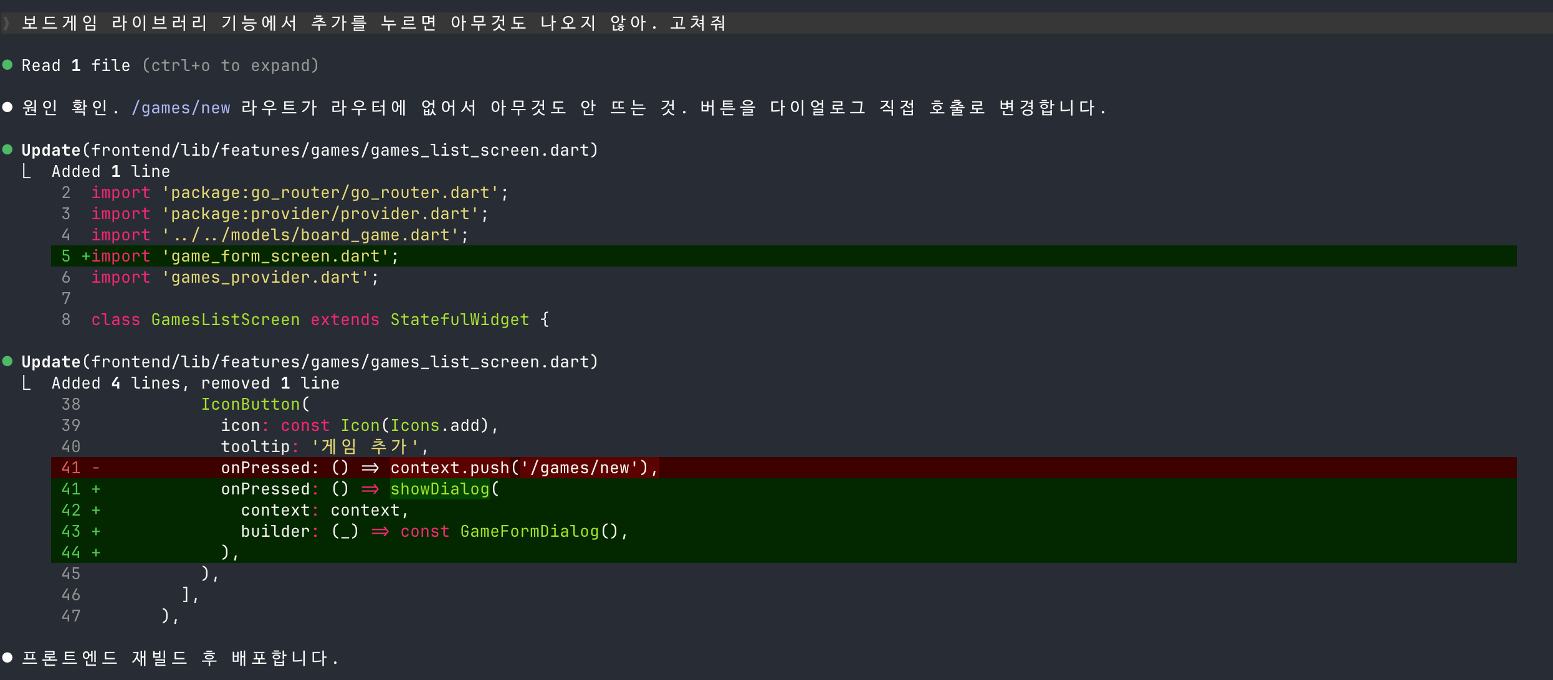Viewport: 1553px width, 680px height.
Task: Click the green status dot of second Update
Action: click(7, 361)
